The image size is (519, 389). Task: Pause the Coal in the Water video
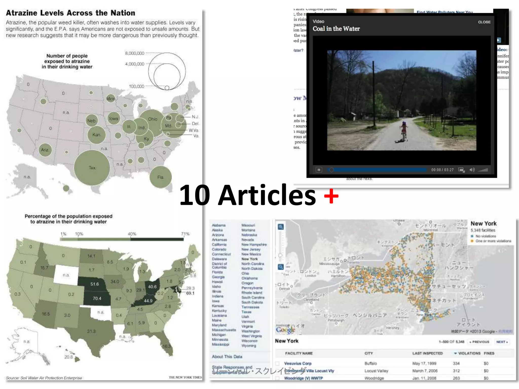coord(319,170)
